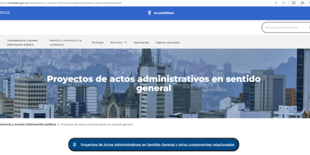Expand the Servicios dropdown chevron
The image size is (310, 155).
click(x=125, y=43)
